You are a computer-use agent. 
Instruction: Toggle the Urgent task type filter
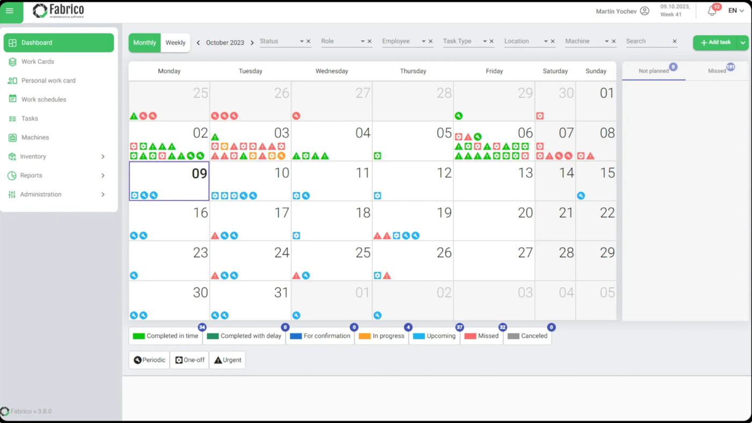[227, 360]
